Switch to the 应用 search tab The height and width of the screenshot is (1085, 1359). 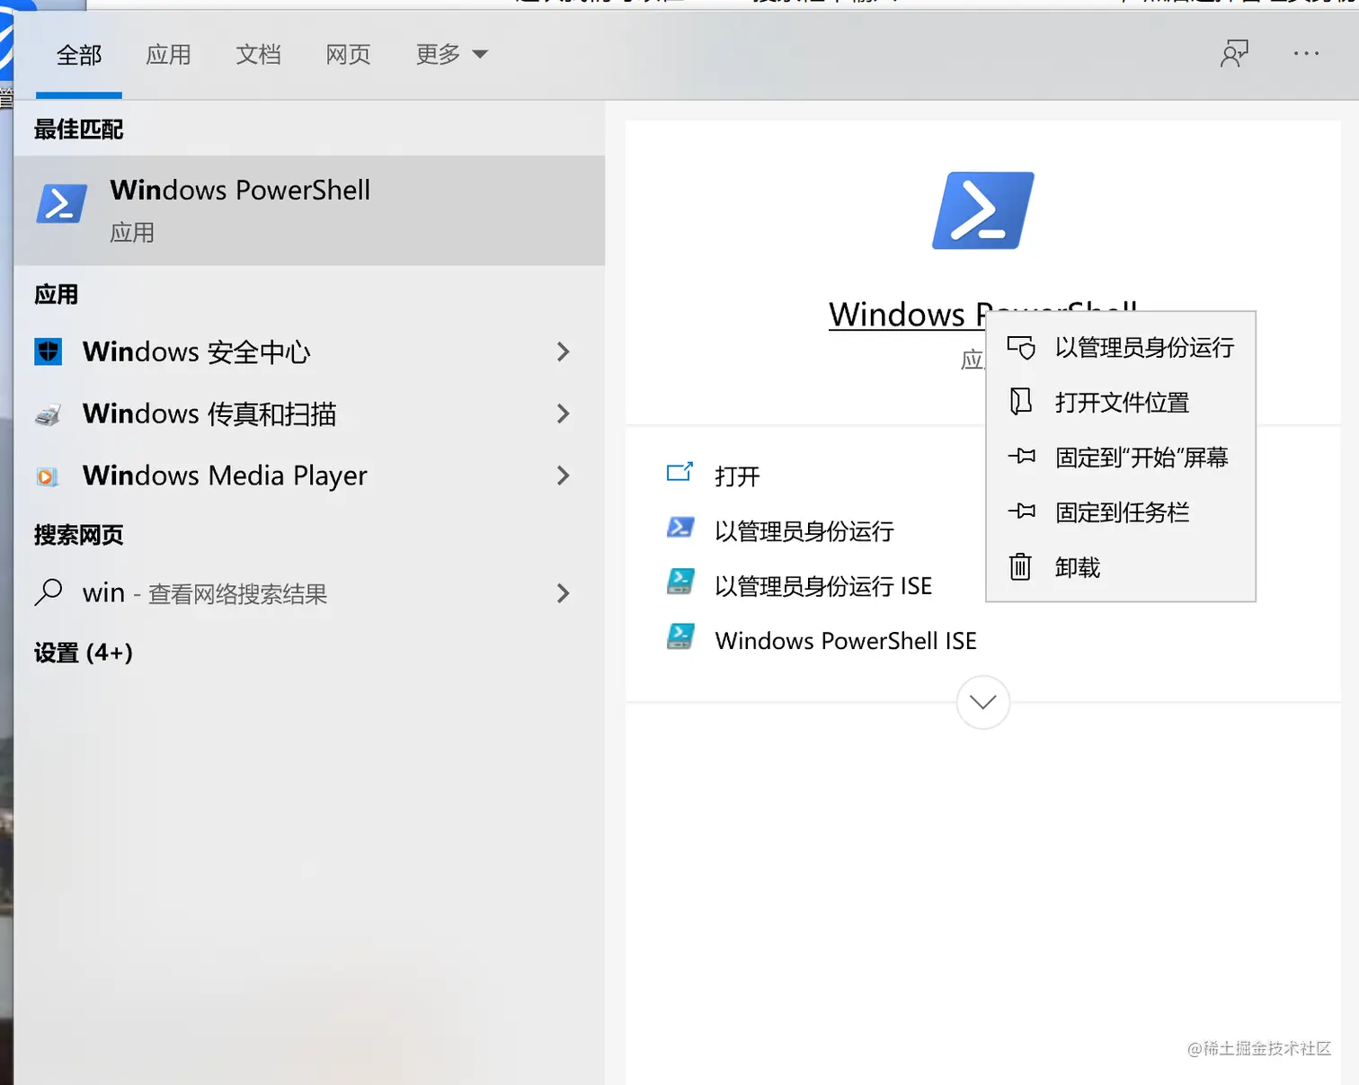(169, 55)
